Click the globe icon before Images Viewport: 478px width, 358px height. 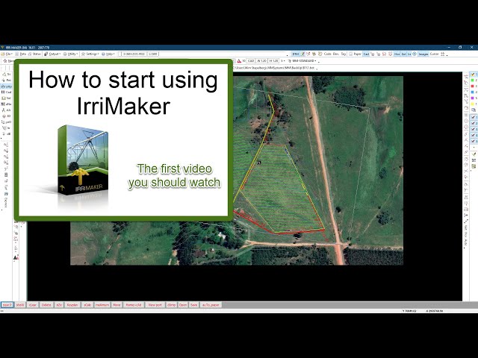click(x=415, y=54)
